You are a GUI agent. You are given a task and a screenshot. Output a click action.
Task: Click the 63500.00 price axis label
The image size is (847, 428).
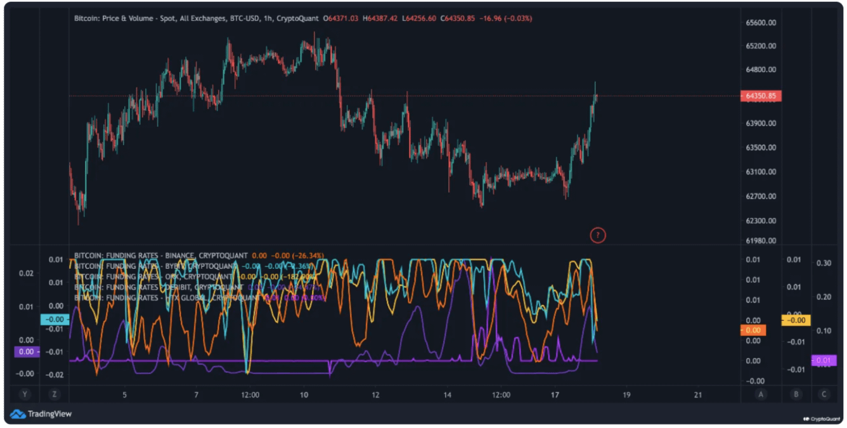[761, 148]
